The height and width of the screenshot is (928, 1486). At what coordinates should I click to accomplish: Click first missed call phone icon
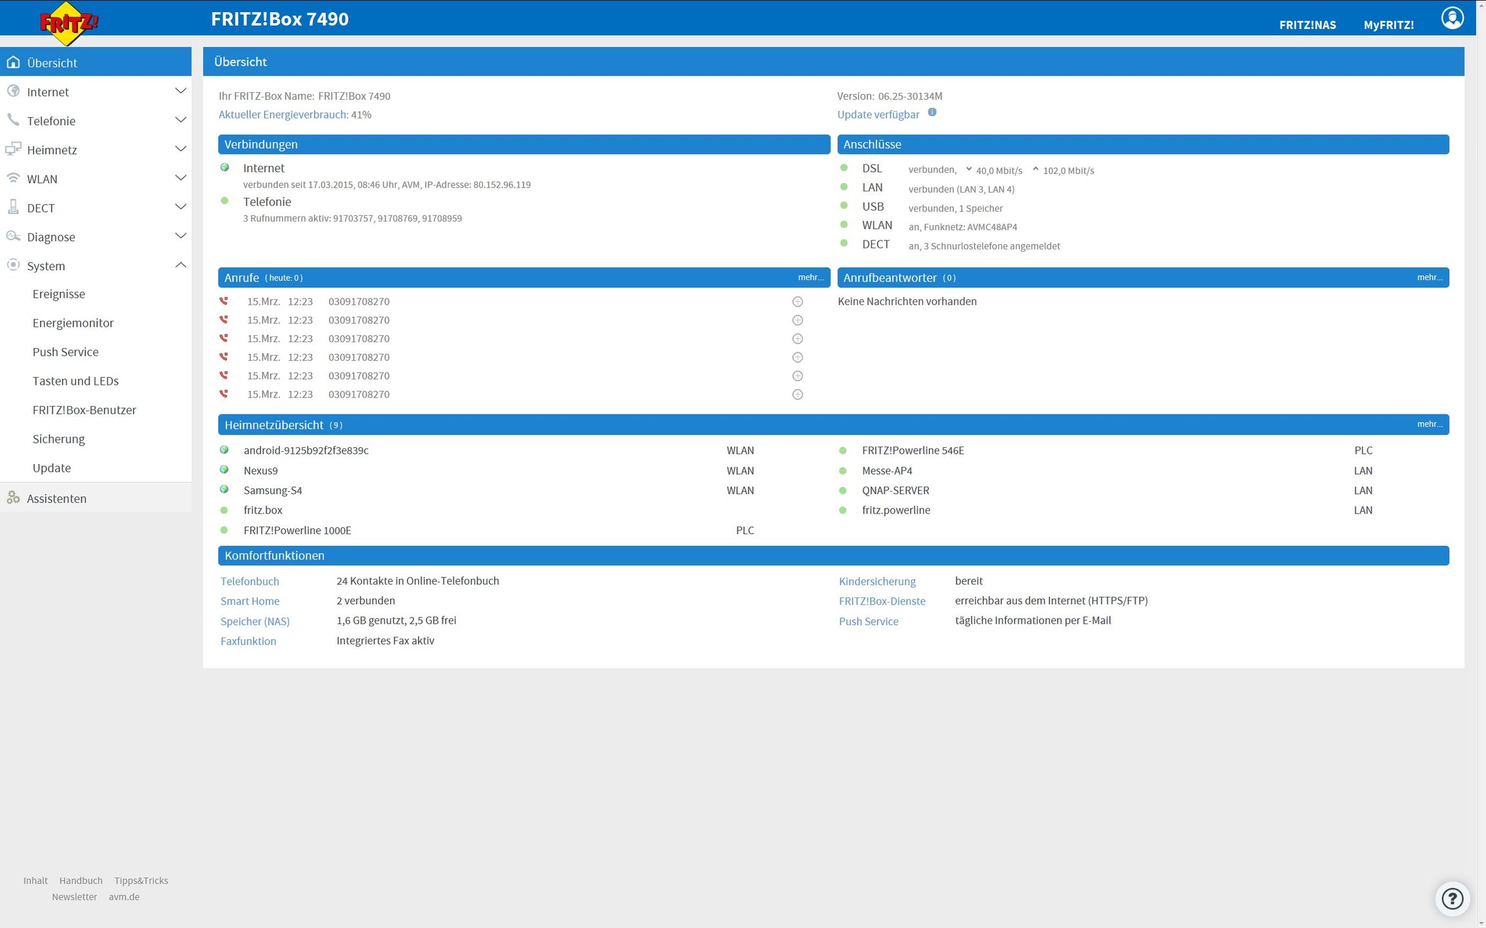coord(224,301)
